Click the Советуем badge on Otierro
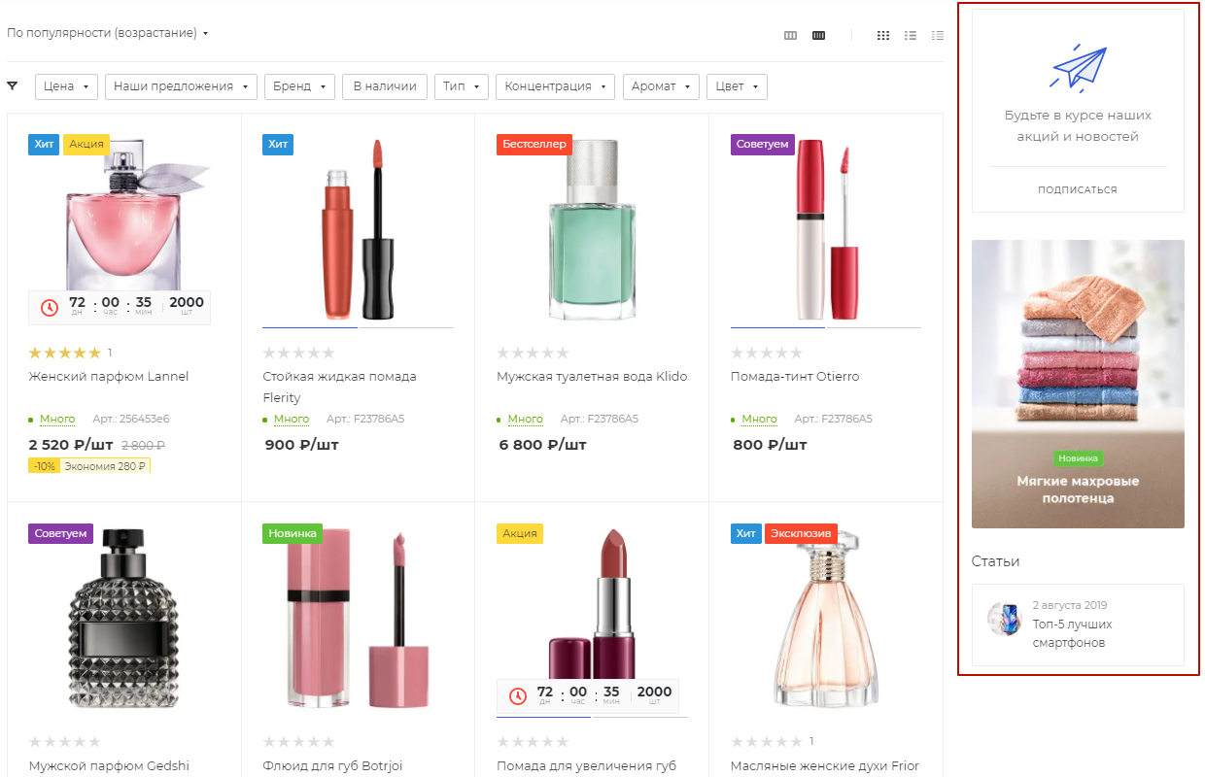Screen dimensions: 1205x777 point(763,145)
